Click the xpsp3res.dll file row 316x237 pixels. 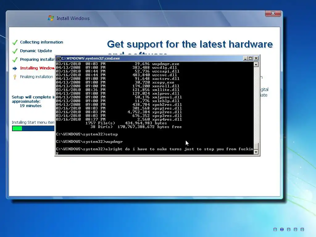(x=119, y=116)
